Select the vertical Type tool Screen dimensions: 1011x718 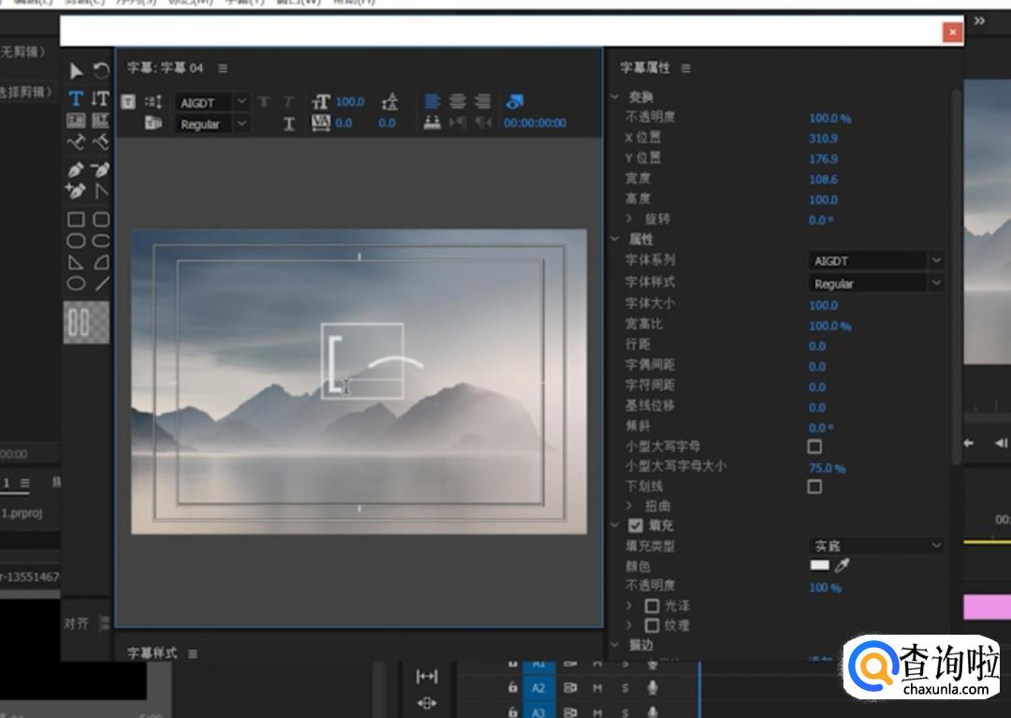[x=100, y=98]
